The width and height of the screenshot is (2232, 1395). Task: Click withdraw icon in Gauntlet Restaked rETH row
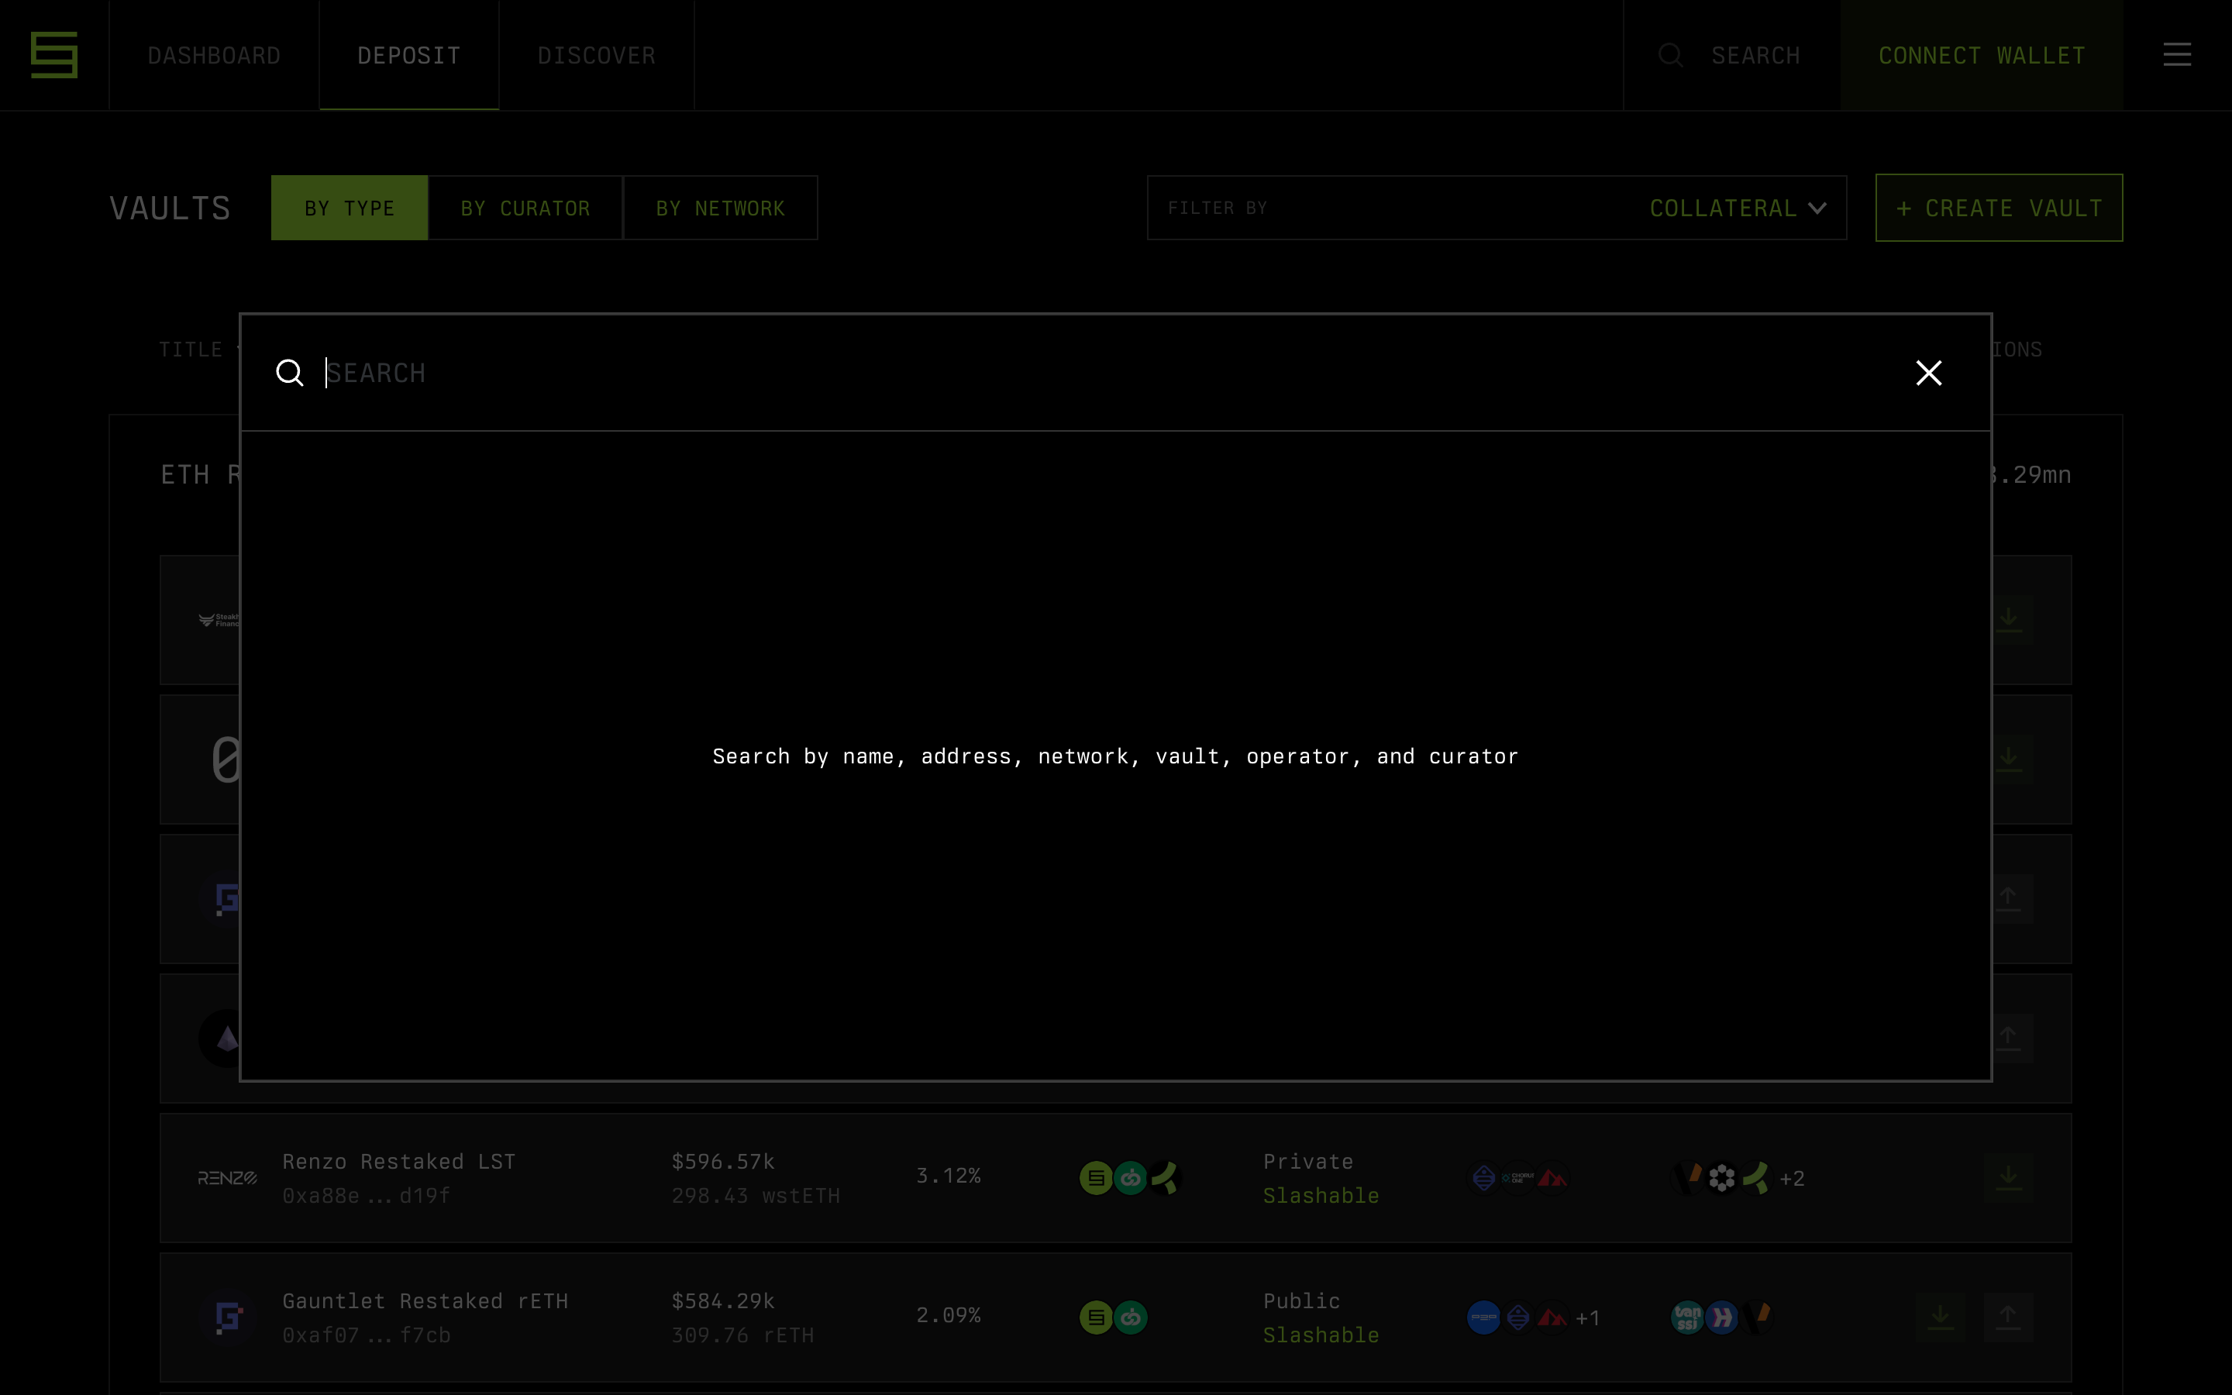coord(2008,1316)
